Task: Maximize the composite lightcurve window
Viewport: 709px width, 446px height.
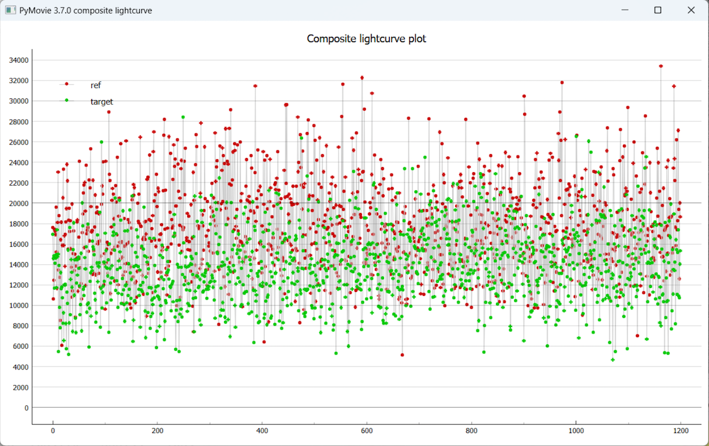Action: click(658, 10)
